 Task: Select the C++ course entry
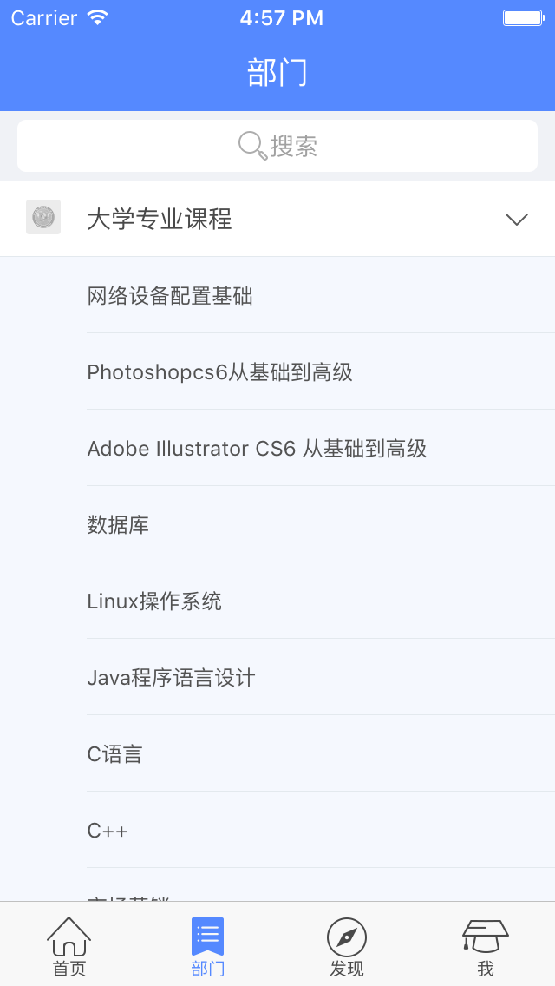click(x=108, y=831)
